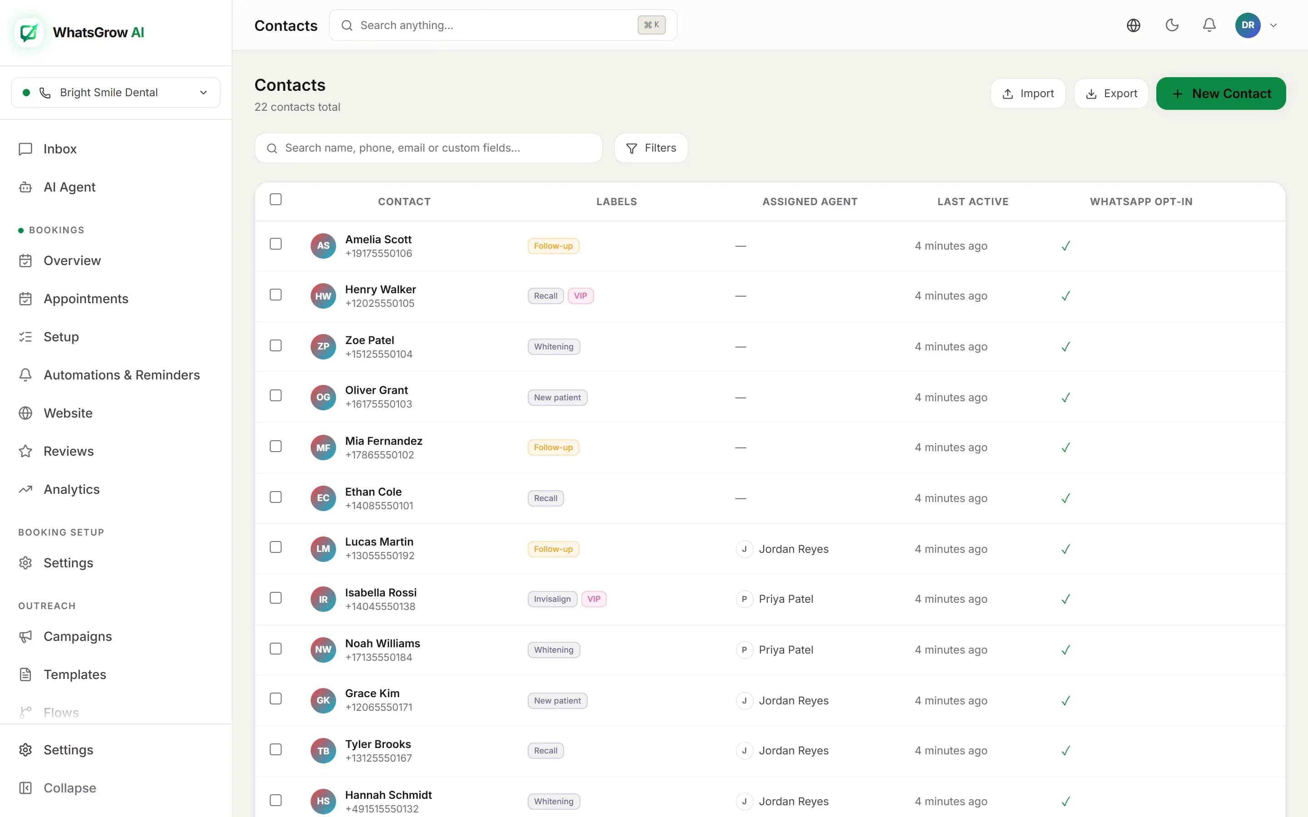1308x817 pixels.
Task: Open Templates in the sidebar
Action: point(116,674)
